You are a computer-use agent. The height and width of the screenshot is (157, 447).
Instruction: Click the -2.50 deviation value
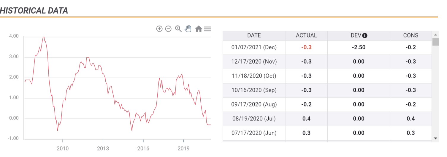pos(358,47)
